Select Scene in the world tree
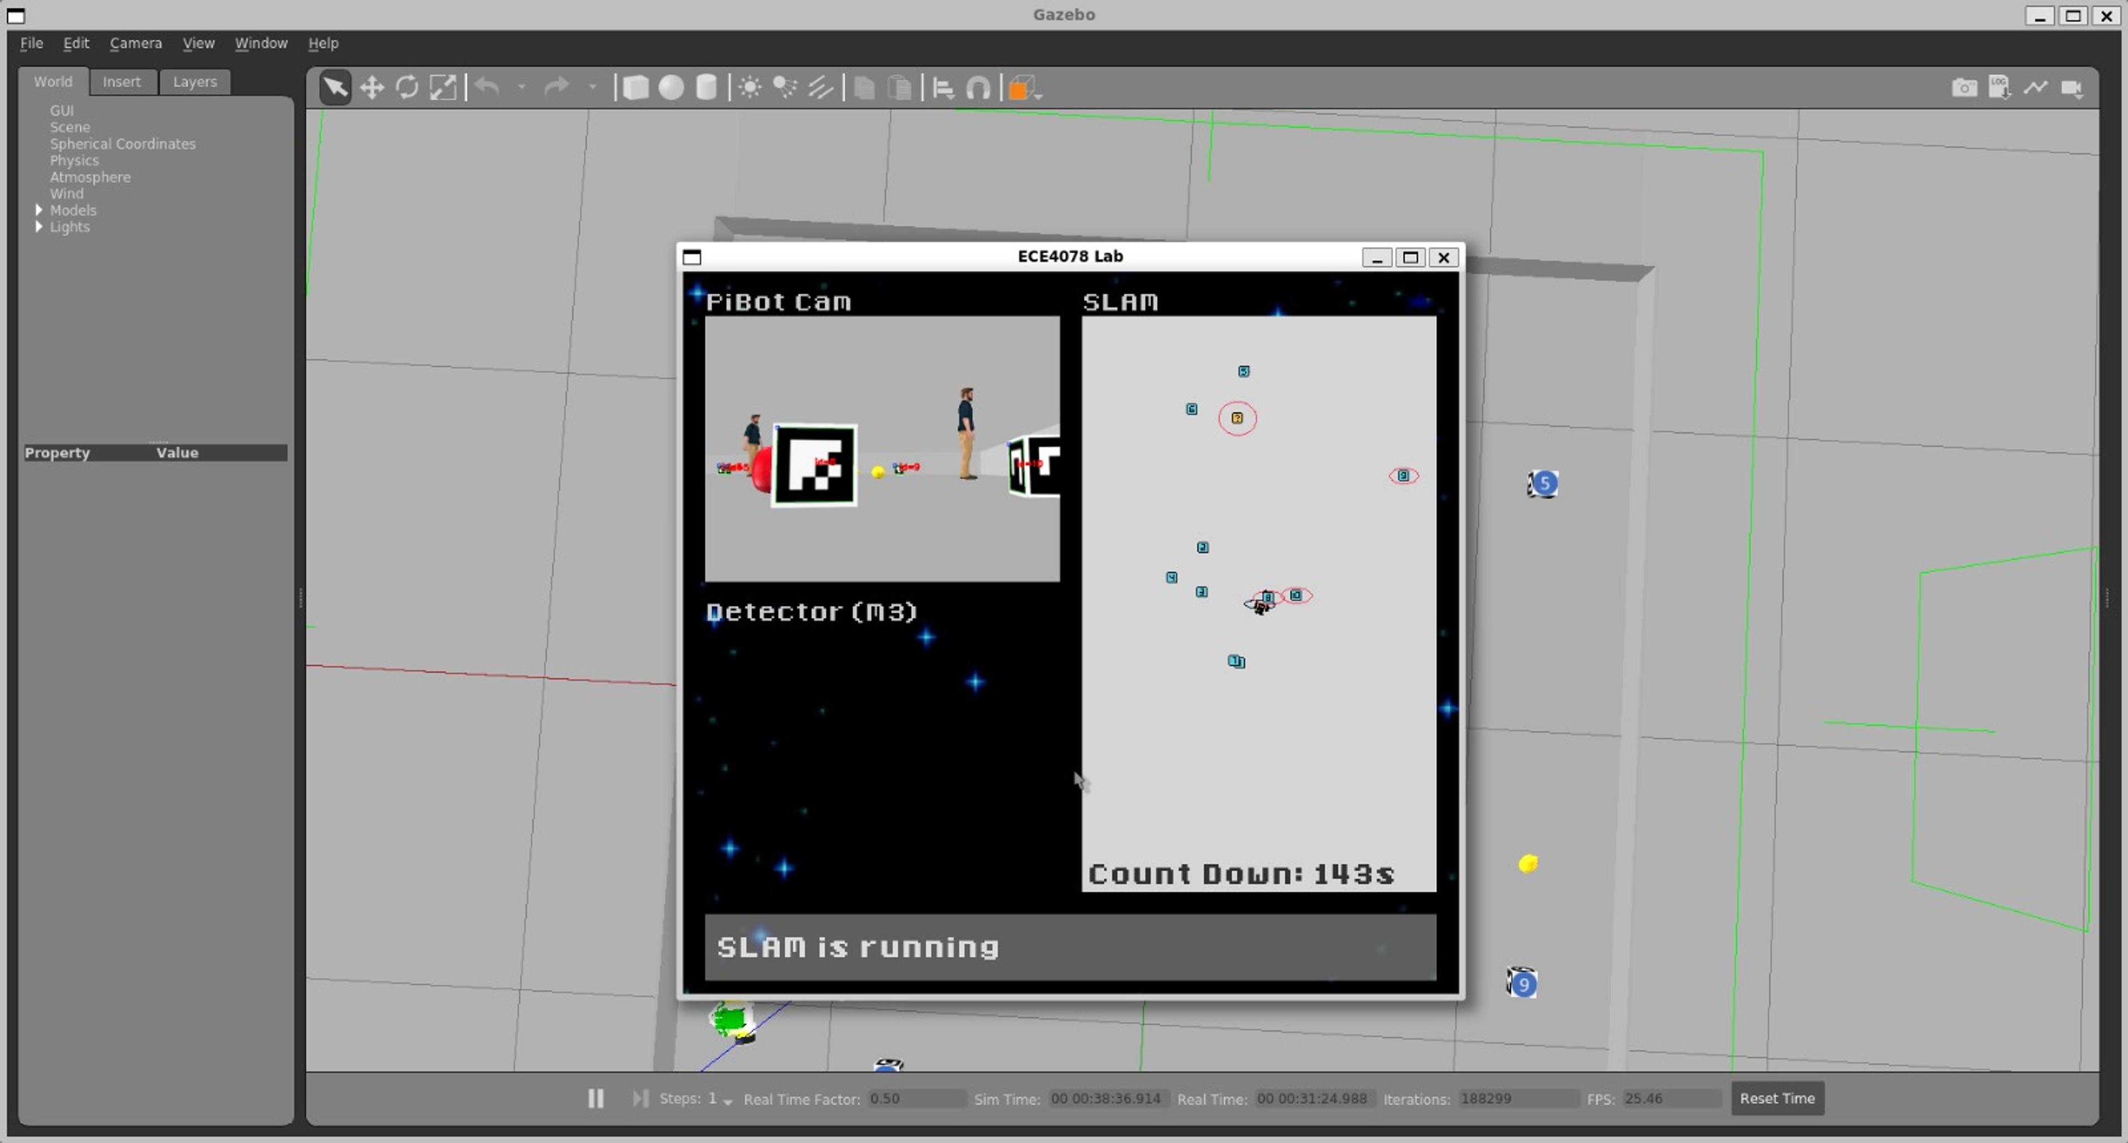 (69, 127)
